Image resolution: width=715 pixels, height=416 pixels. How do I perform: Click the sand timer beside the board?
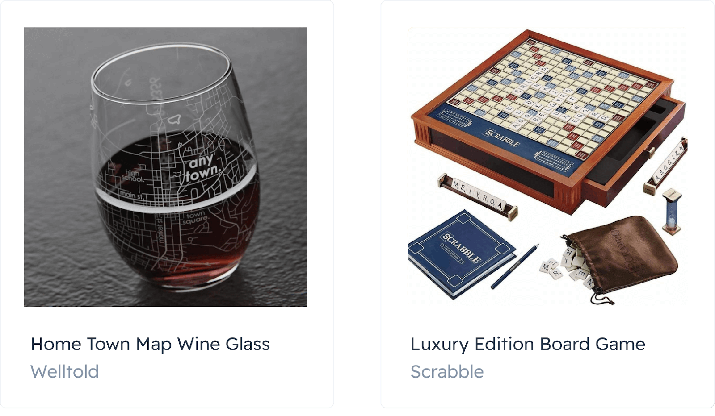671,211
